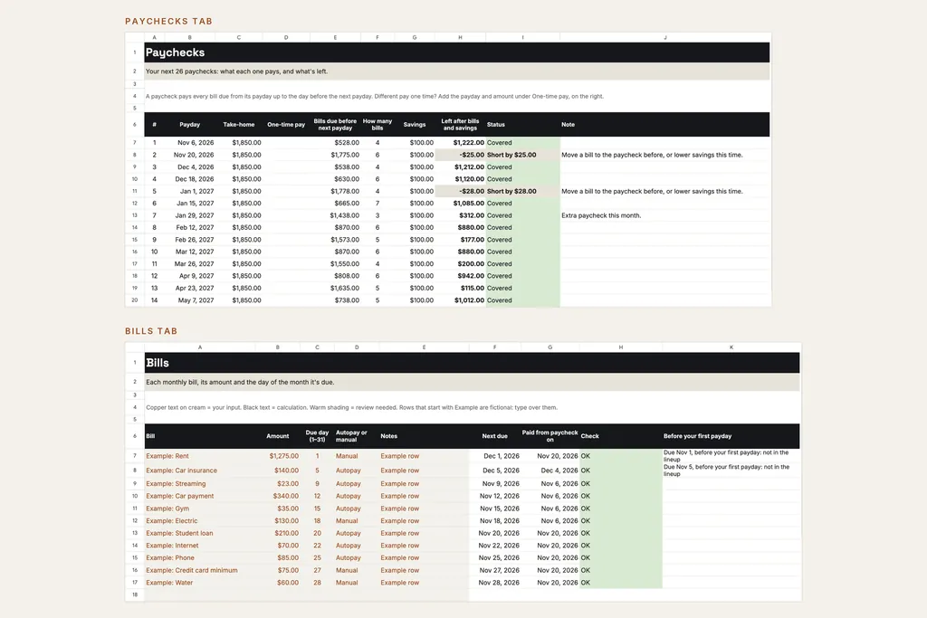
Task: Select next due date Dec 1, 2026
Action: [x=495, y=456]
